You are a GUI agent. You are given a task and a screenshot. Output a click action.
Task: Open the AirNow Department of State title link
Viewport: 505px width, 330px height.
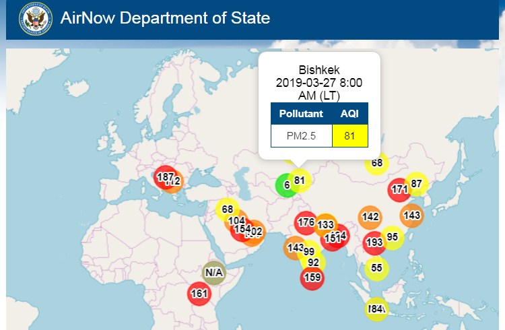(x=165, y=18)
